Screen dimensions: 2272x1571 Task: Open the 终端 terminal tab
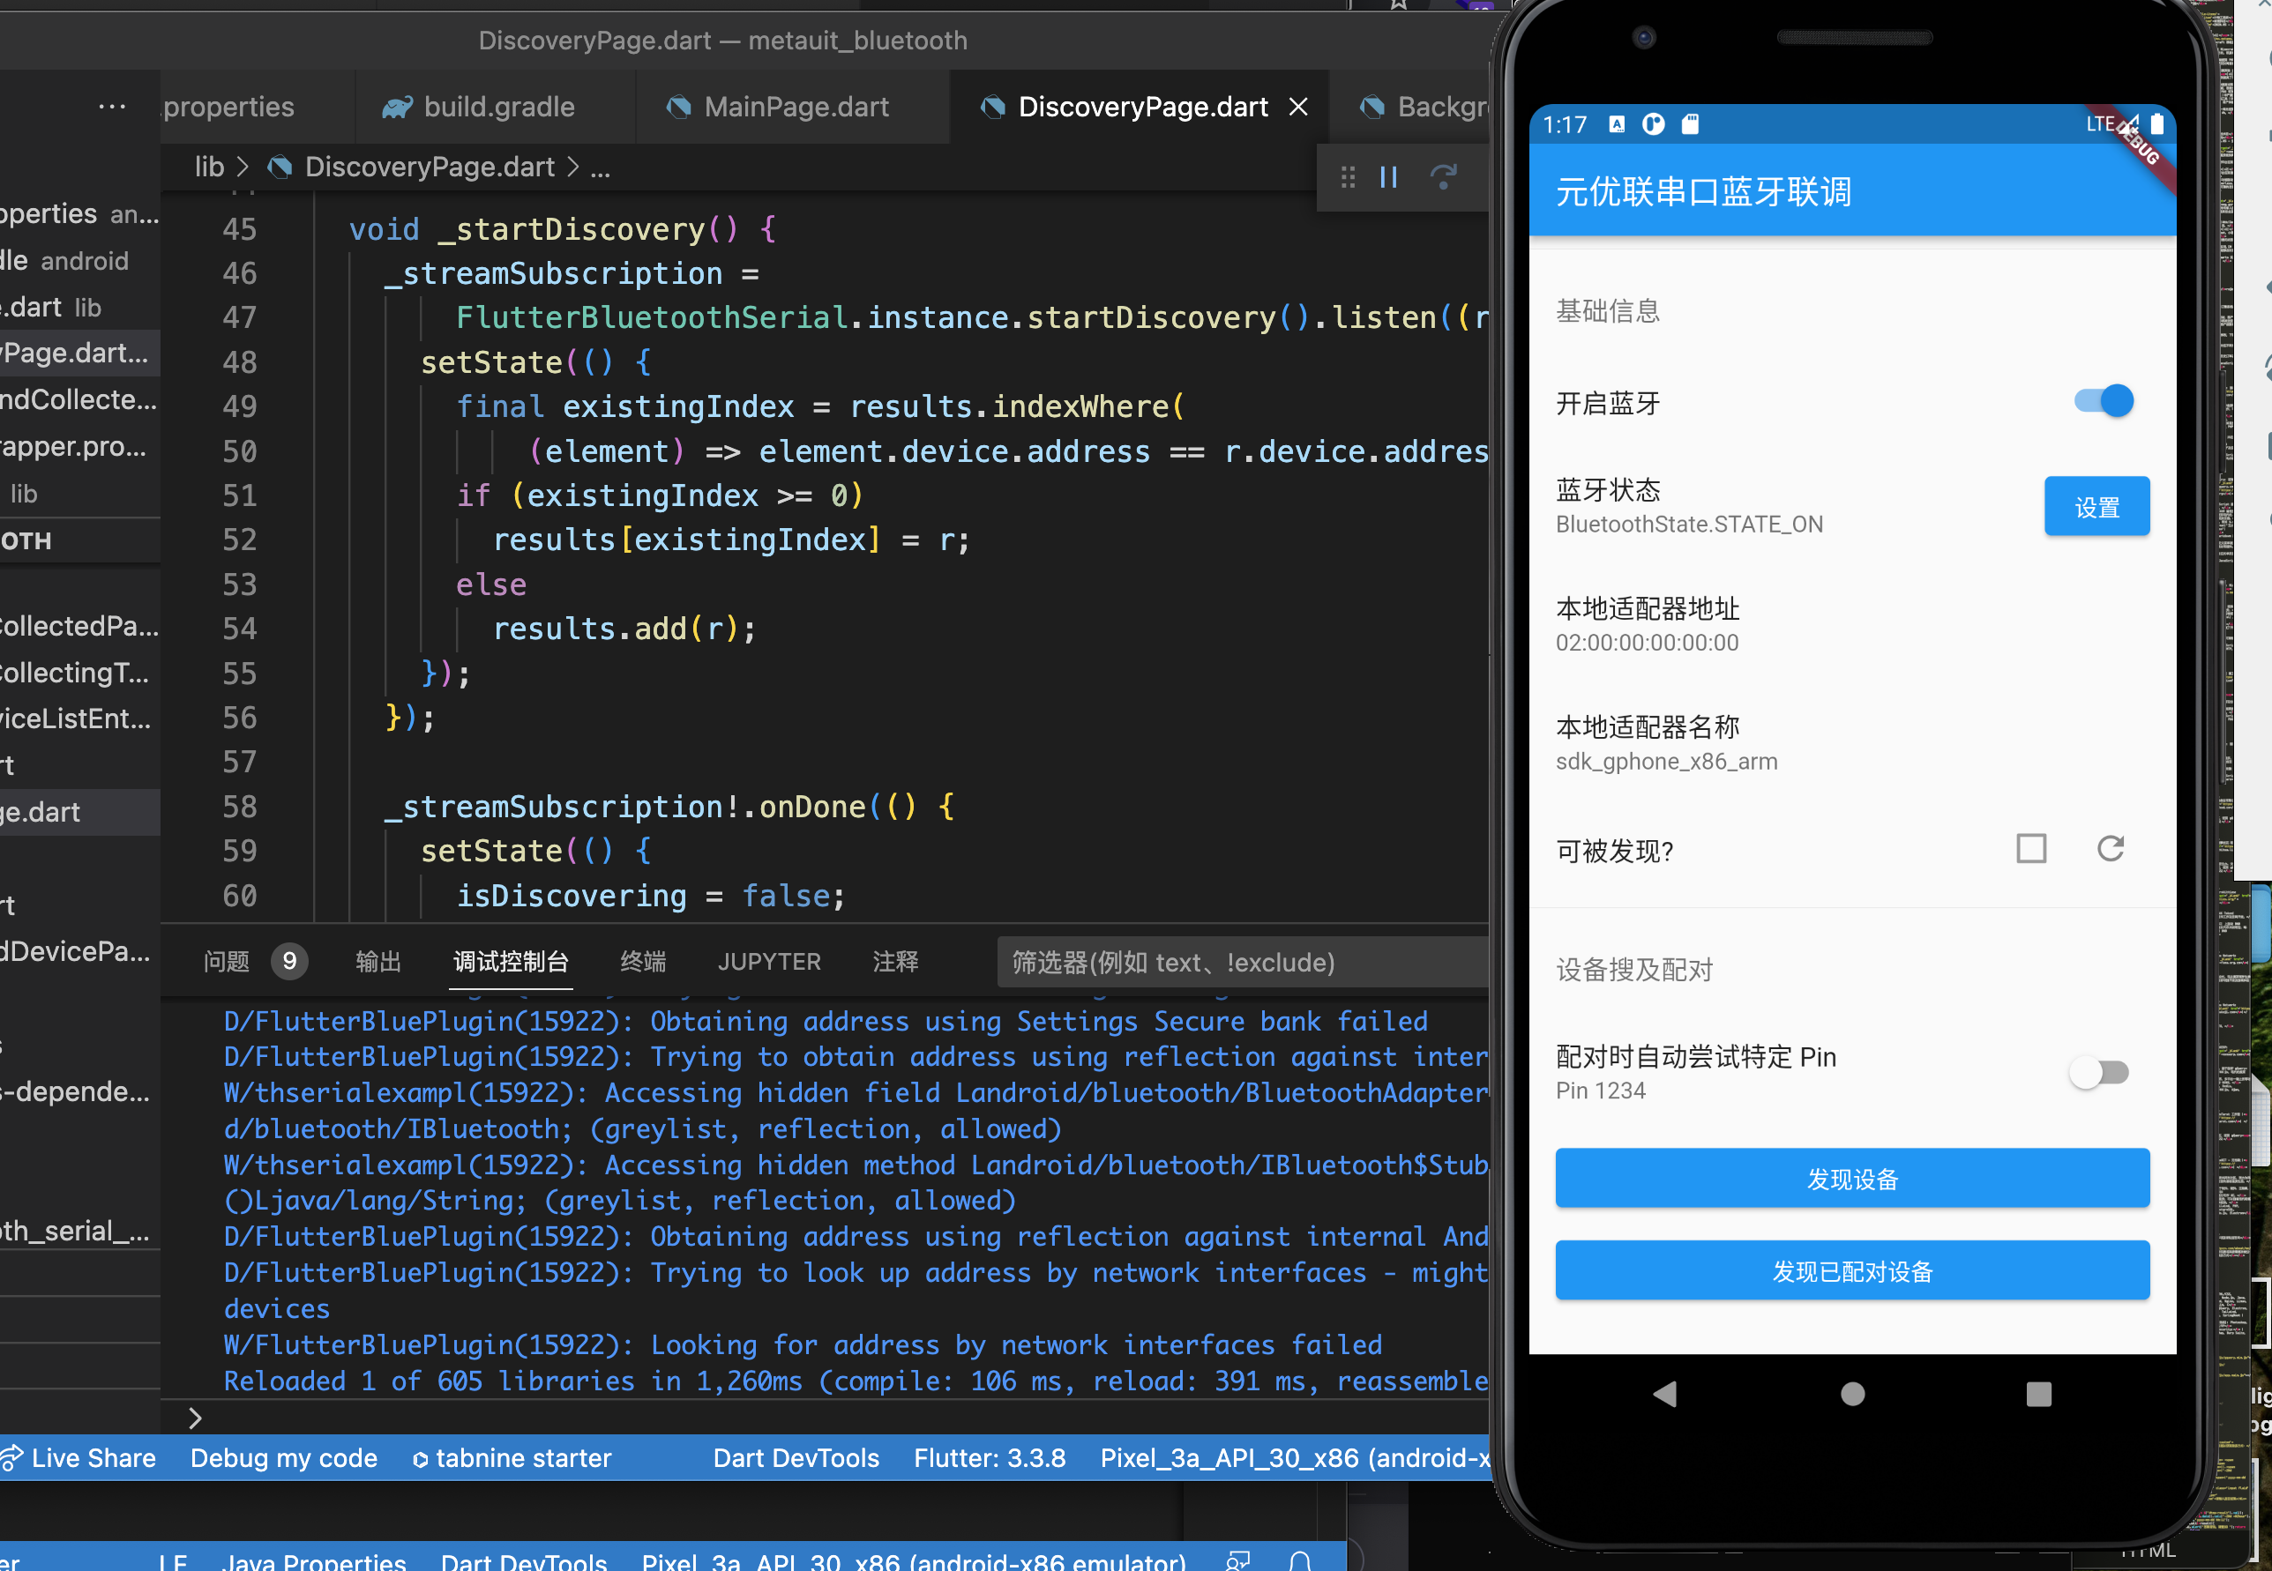click(x=642, y=962)
